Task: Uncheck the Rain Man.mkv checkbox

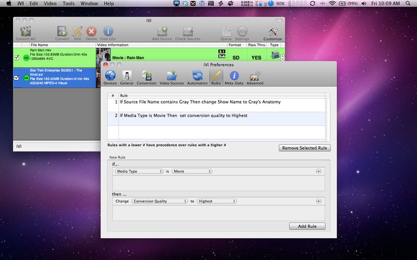Action: pos(17,57)
